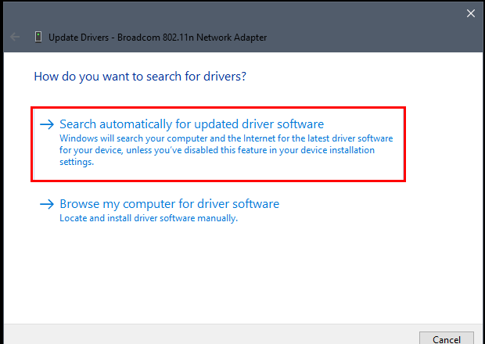485x344 pixels.
Task: Click the Update Drivers window title text
Action: pos(157,38)
